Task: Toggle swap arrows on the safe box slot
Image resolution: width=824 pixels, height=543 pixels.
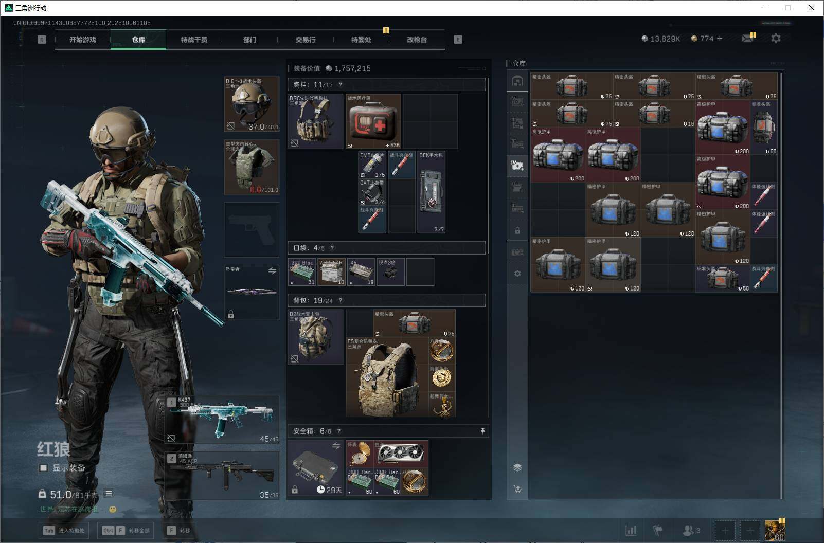Action: [336, 446]
